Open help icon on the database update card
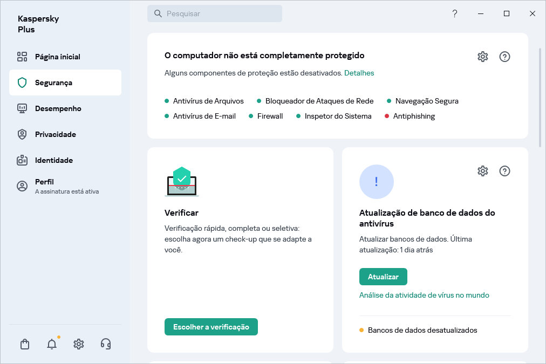 (504, 170)
